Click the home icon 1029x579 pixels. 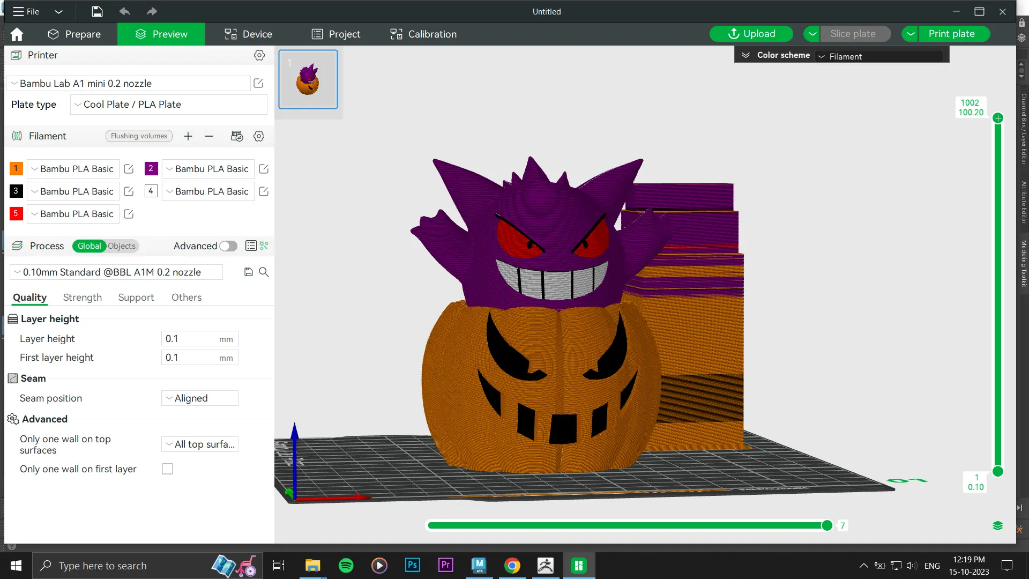pos(17,34)
